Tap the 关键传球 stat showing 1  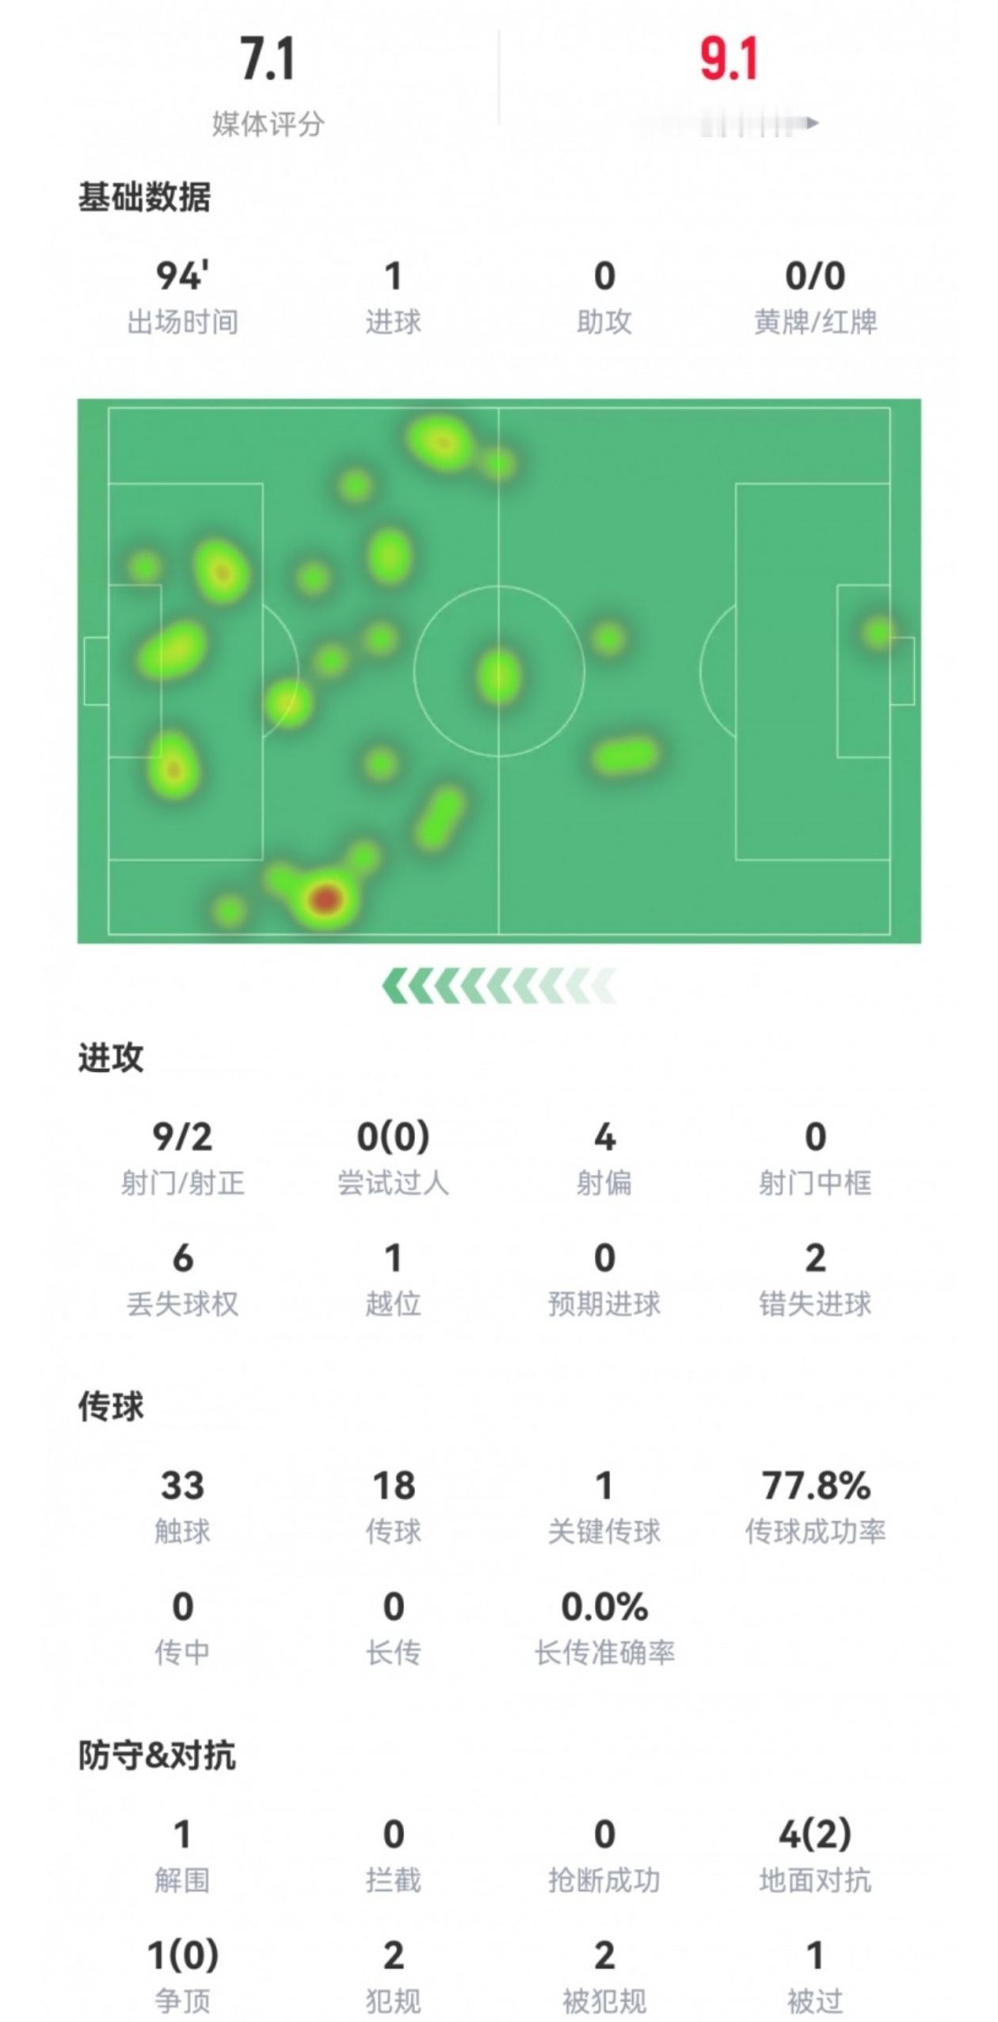pos(604,1508)
